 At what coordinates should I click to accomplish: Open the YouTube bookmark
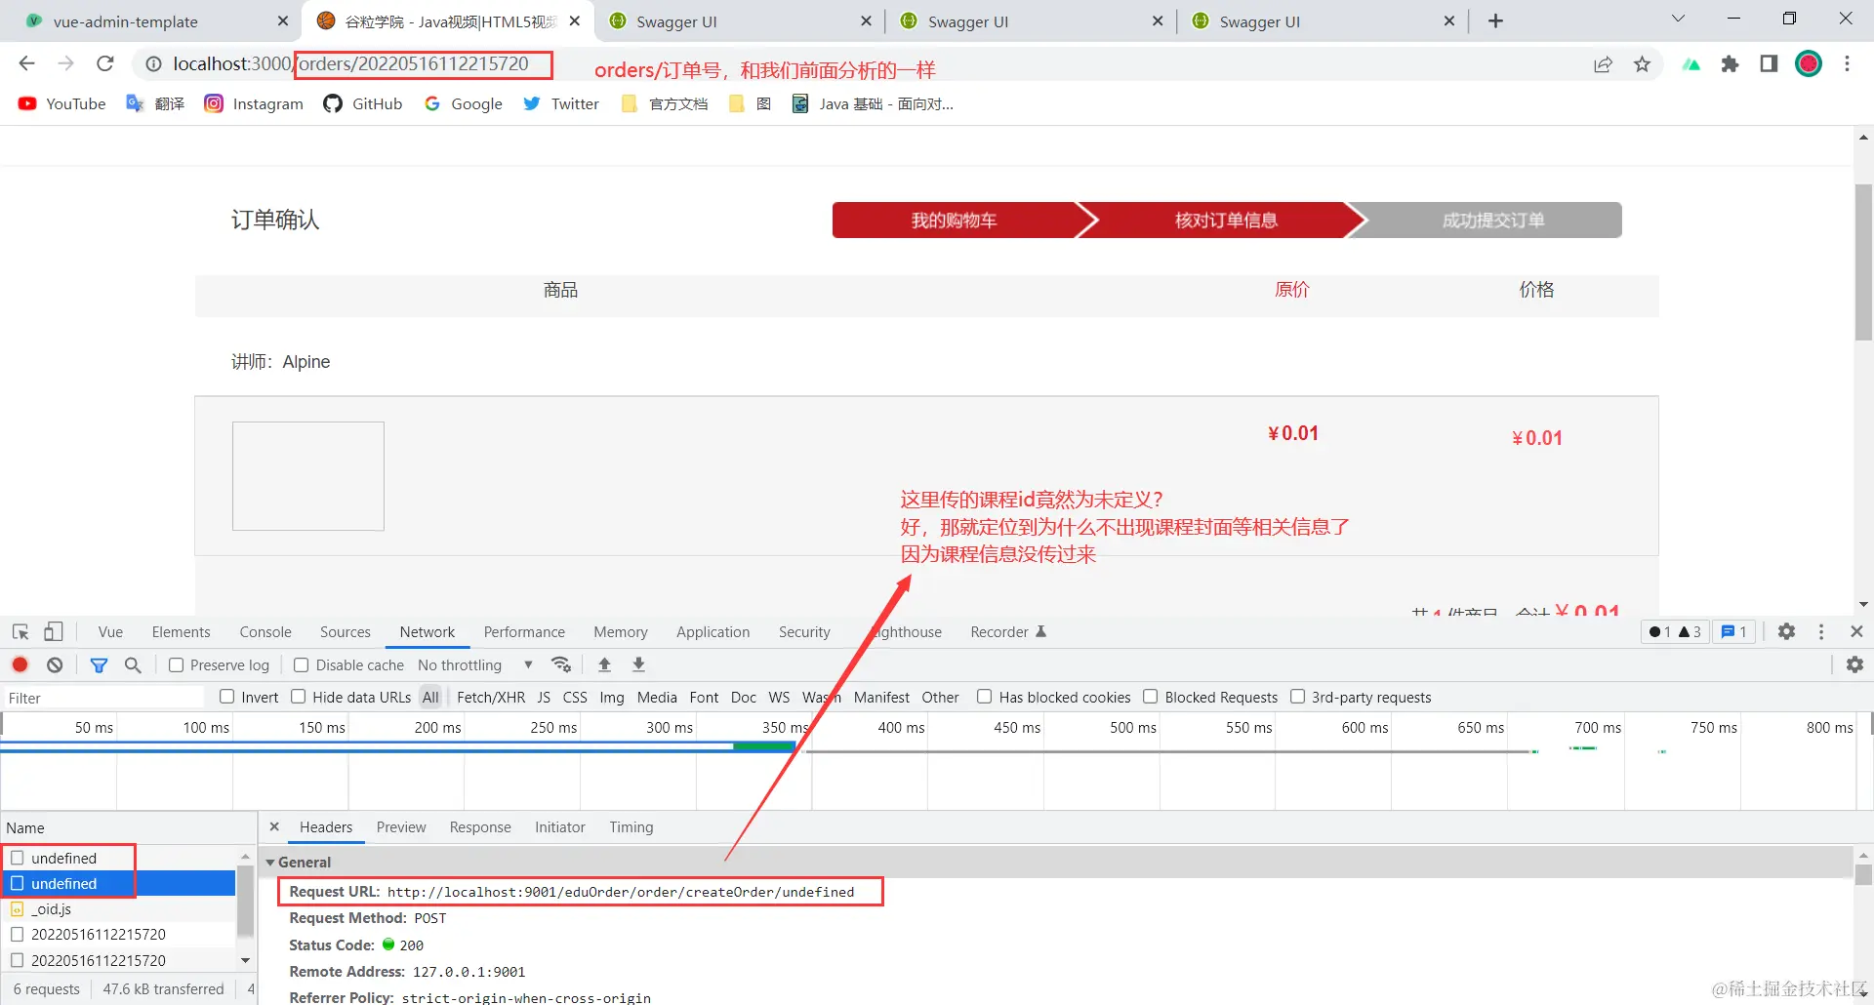pyautogui.click(x=62, y=103)
